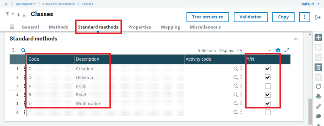This screenshot has width=324, height=126.
Task: Click the grid search magnifier icon
Action: tap(23, 50)
